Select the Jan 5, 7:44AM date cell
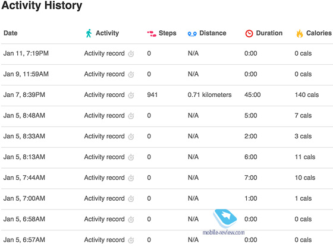Screen dimensions: 333x247 pyautogui.click(x=24, y=178)
